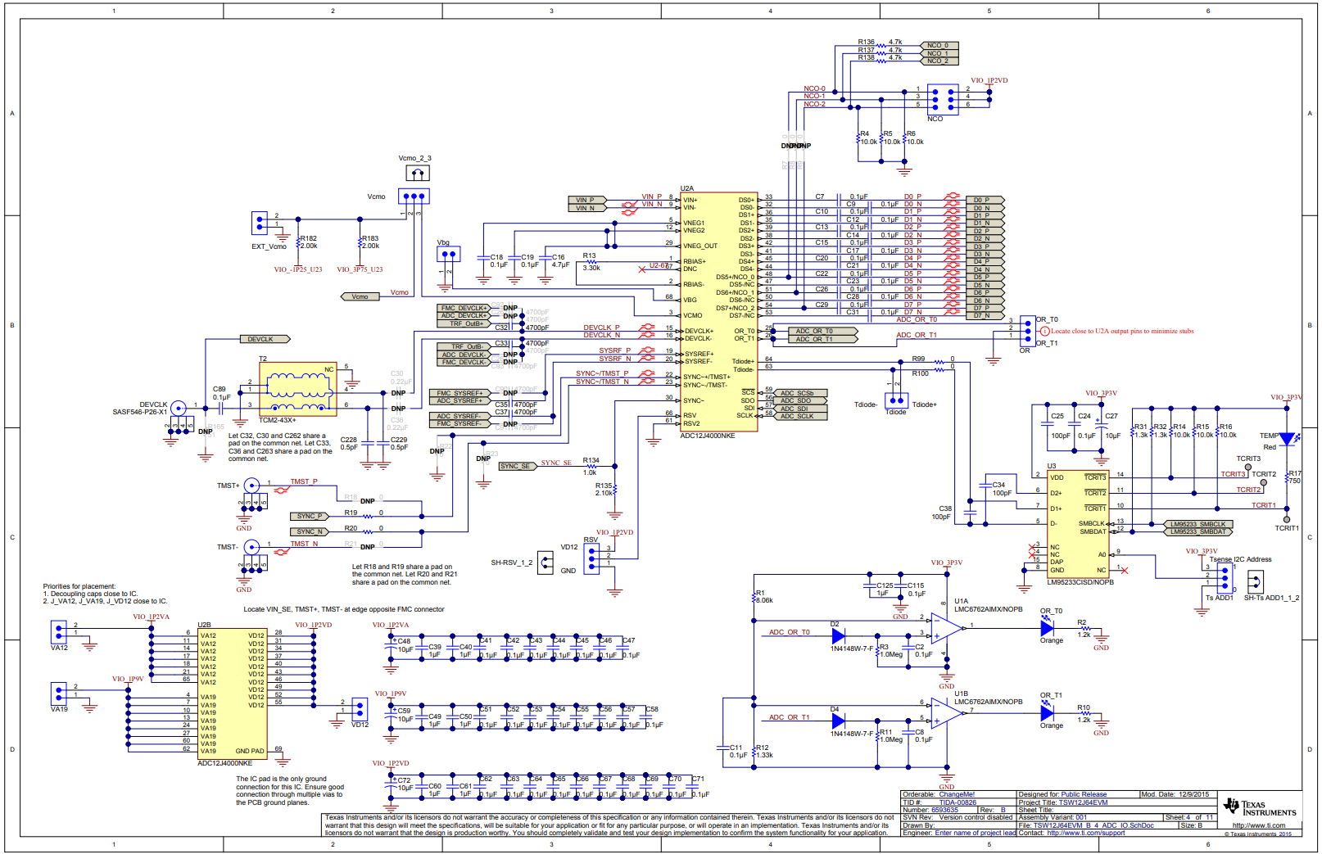1322x854 pixels.
Task: Click the U2B ADC12J4000NKE power block
Action: 232,693
